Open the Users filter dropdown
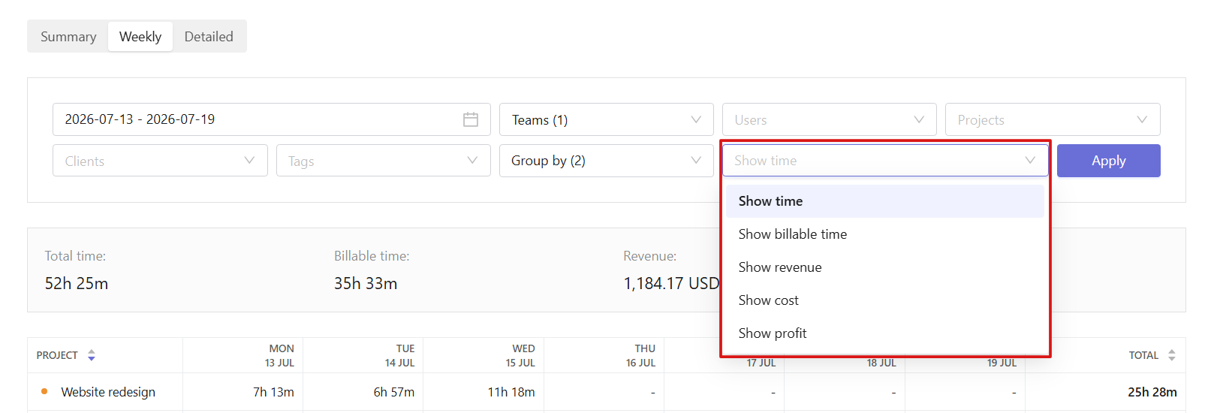The image size is (1211, 413). pos(829,119)
